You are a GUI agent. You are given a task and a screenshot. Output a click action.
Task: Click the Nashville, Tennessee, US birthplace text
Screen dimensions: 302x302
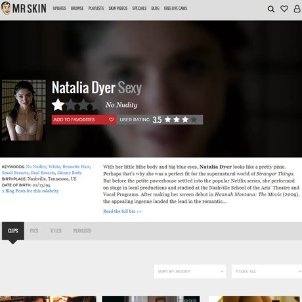point(52,179)
